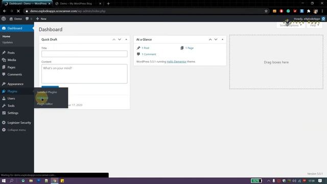Close the My WordPress Blog tab
Image resolution: width=327 pixels, height=184 pixels.
100,4
